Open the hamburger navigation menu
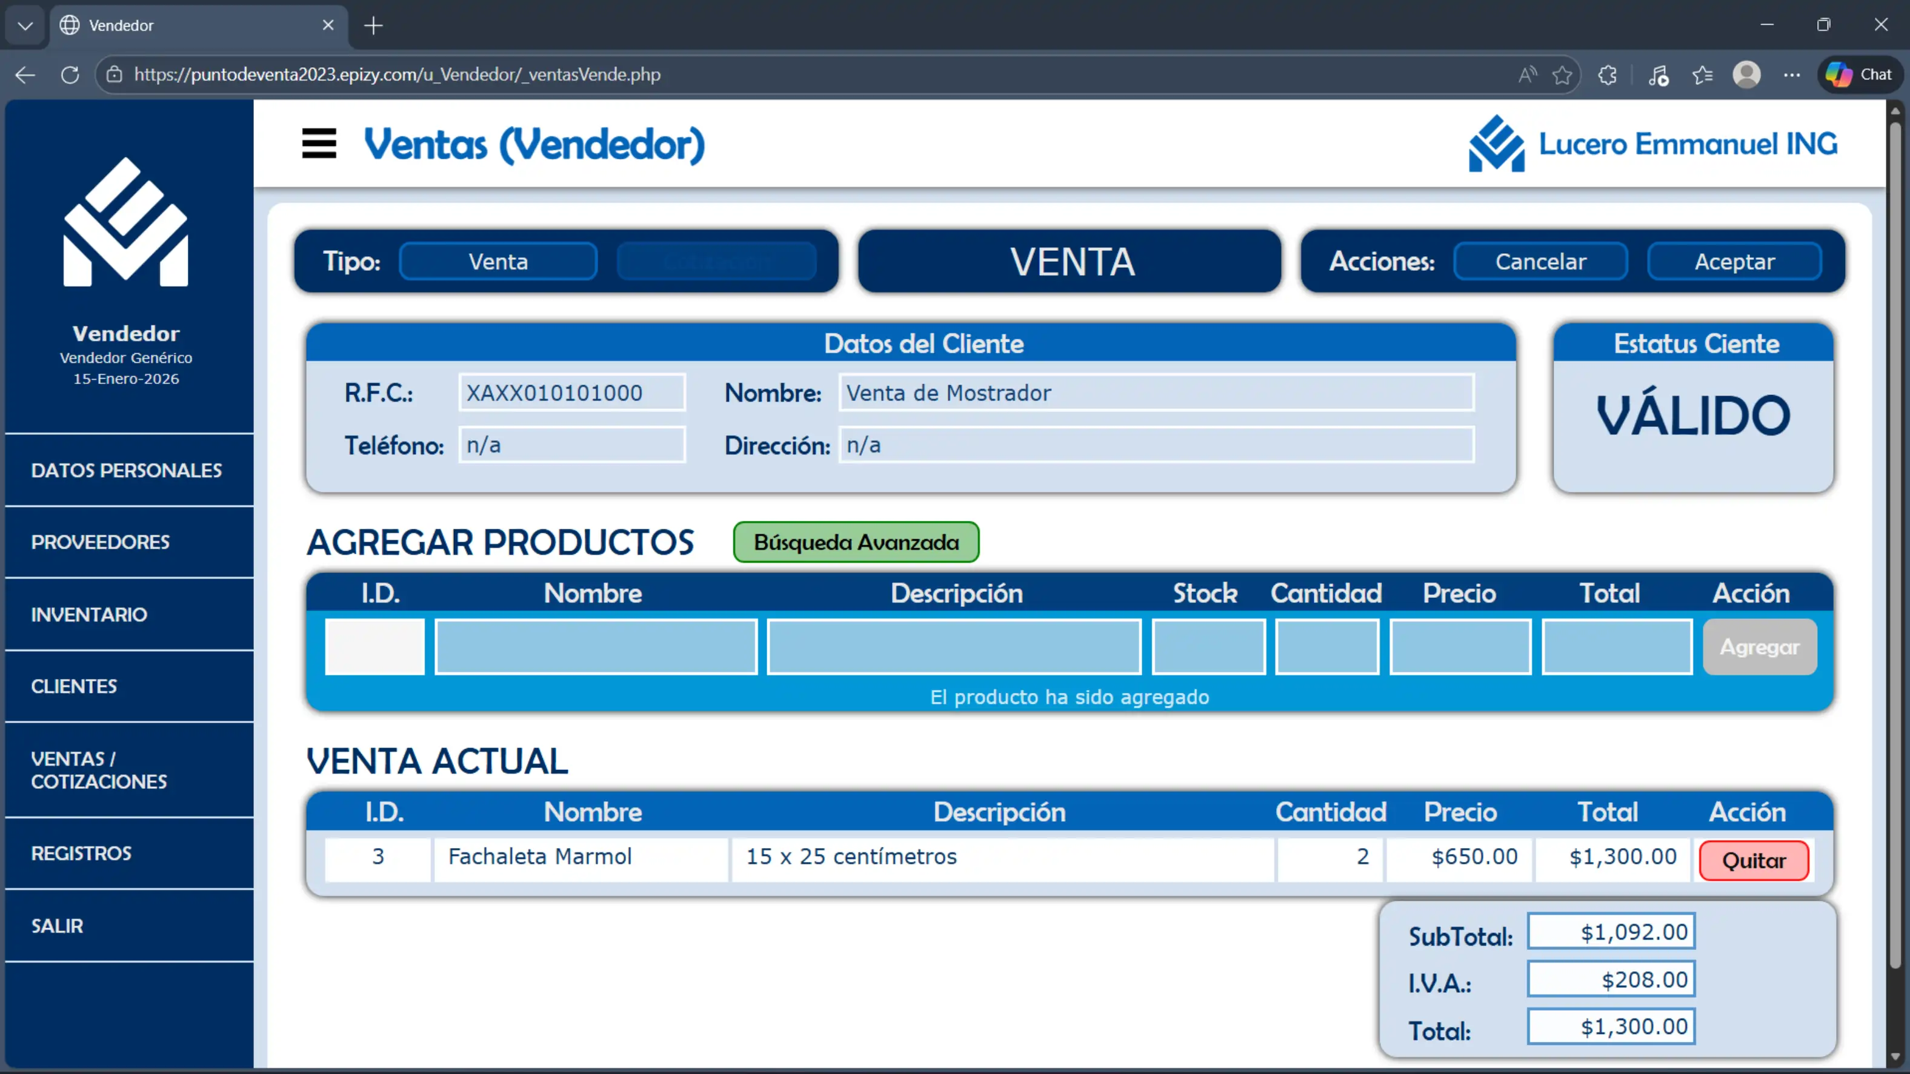1910x1074 pixels. (318, 143)
